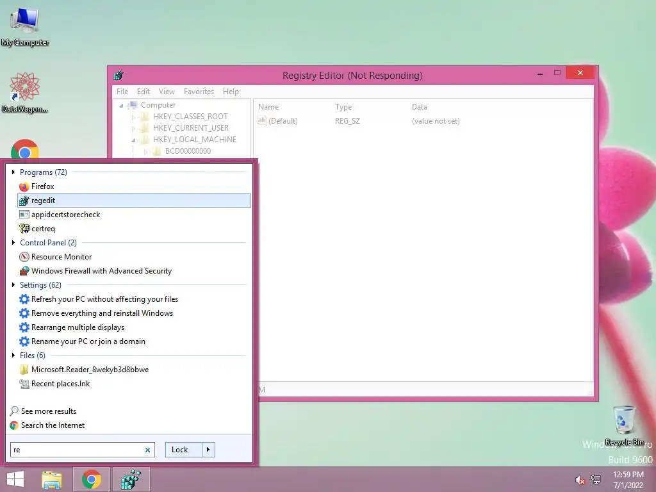Open the File menu in Registry Editor
Viewport: 656px width, 492px height.
[x=122, y=91]
